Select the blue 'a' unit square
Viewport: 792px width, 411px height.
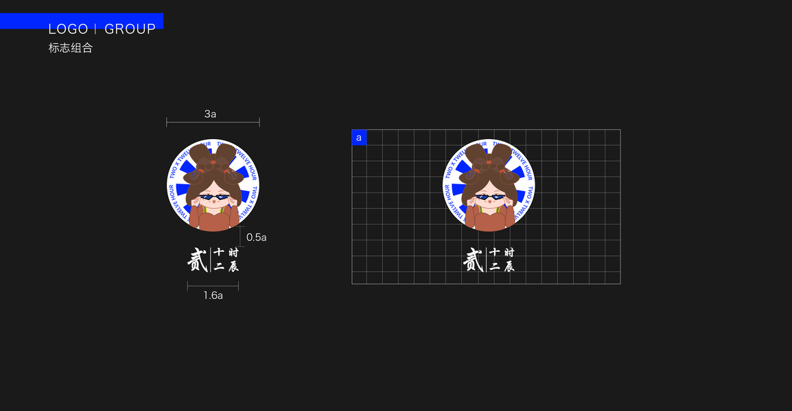tap(359, 137)
